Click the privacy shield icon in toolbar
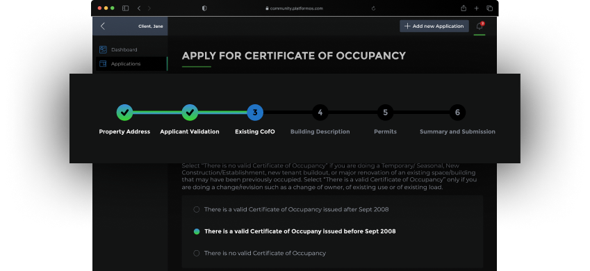 [204, 8]
